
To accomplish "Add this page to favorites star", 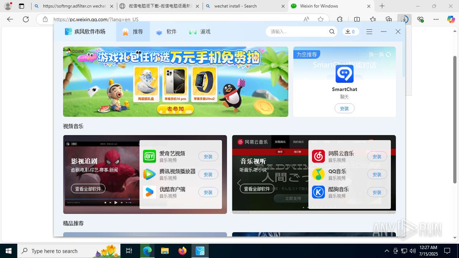I will click(321, 19).
